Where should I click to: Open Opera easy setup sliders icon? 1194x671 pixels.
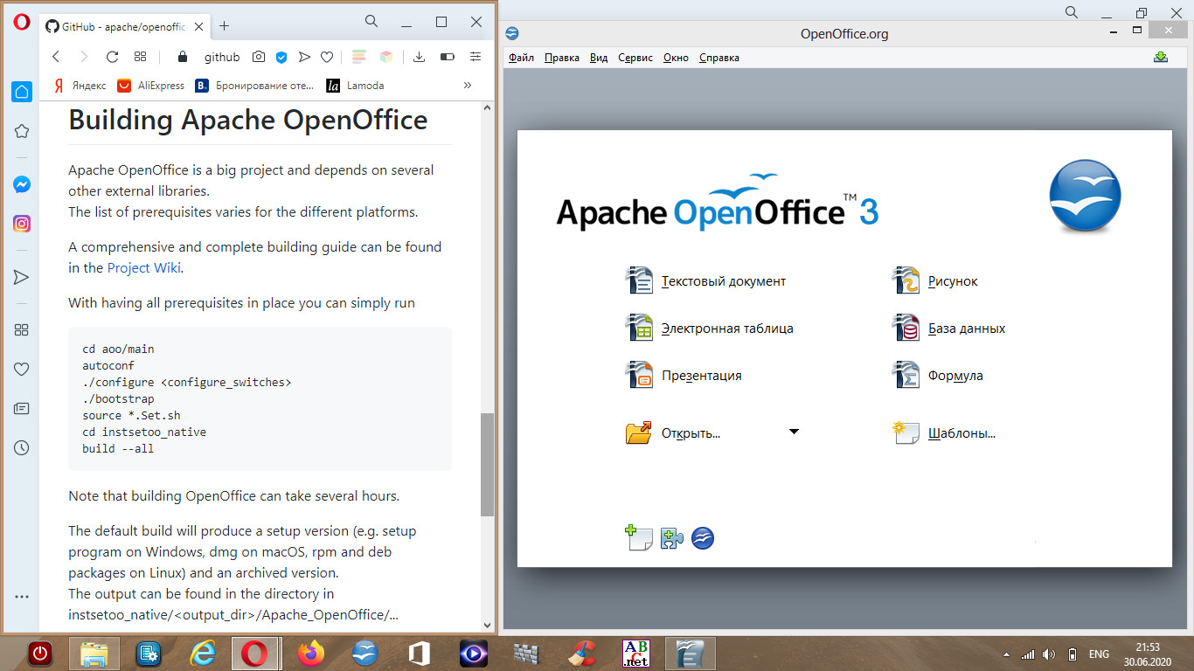pos(476,57)
